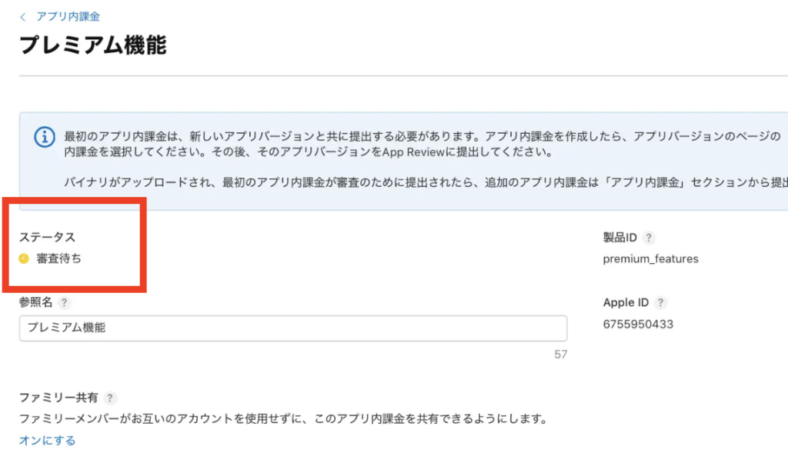The image size is (788, 463).
Task: Go back via アプリ内課金 breadcrumb link
Action: point(68,17)
